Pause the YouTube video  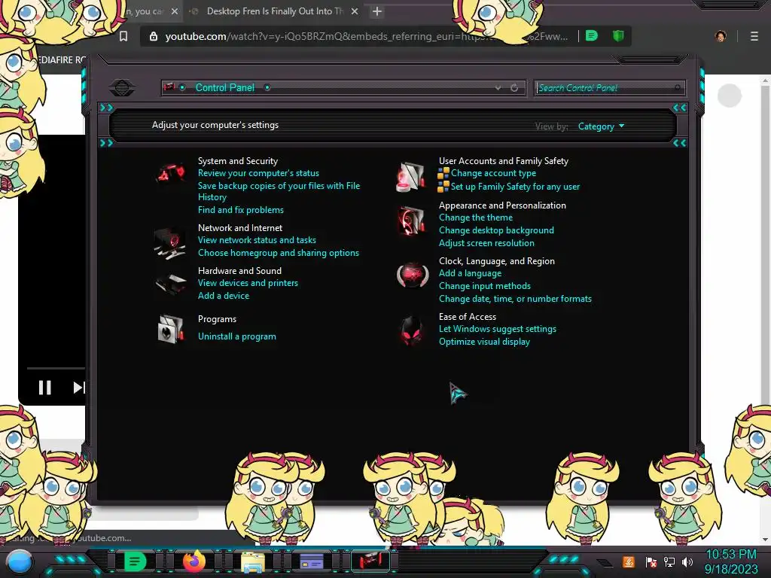[44, 388]
